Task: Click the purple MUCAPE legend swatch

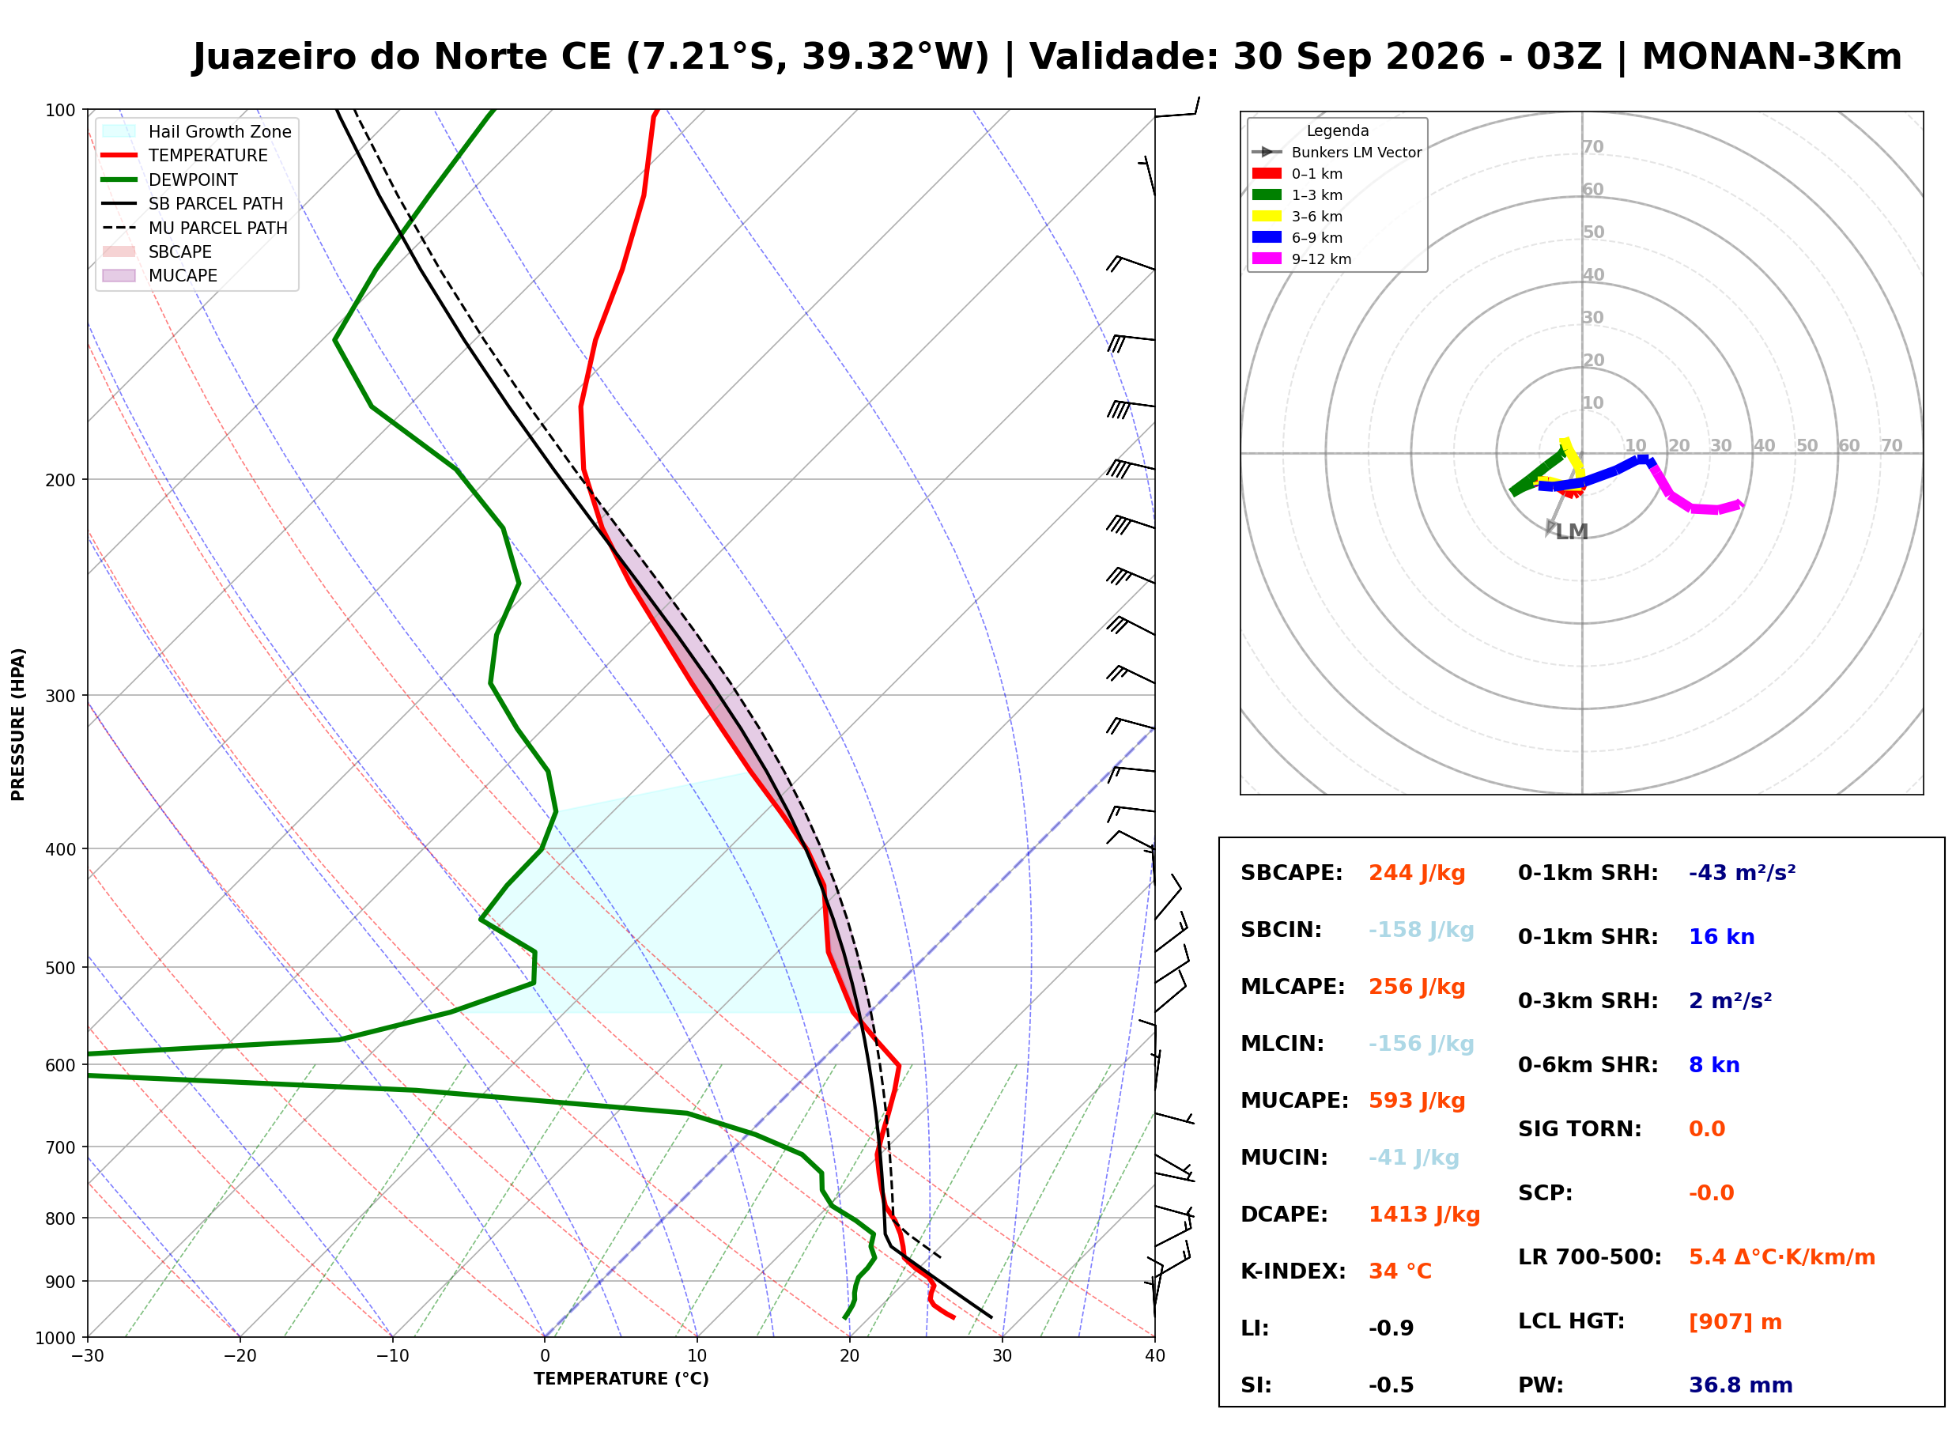Action: coord(119,275)
